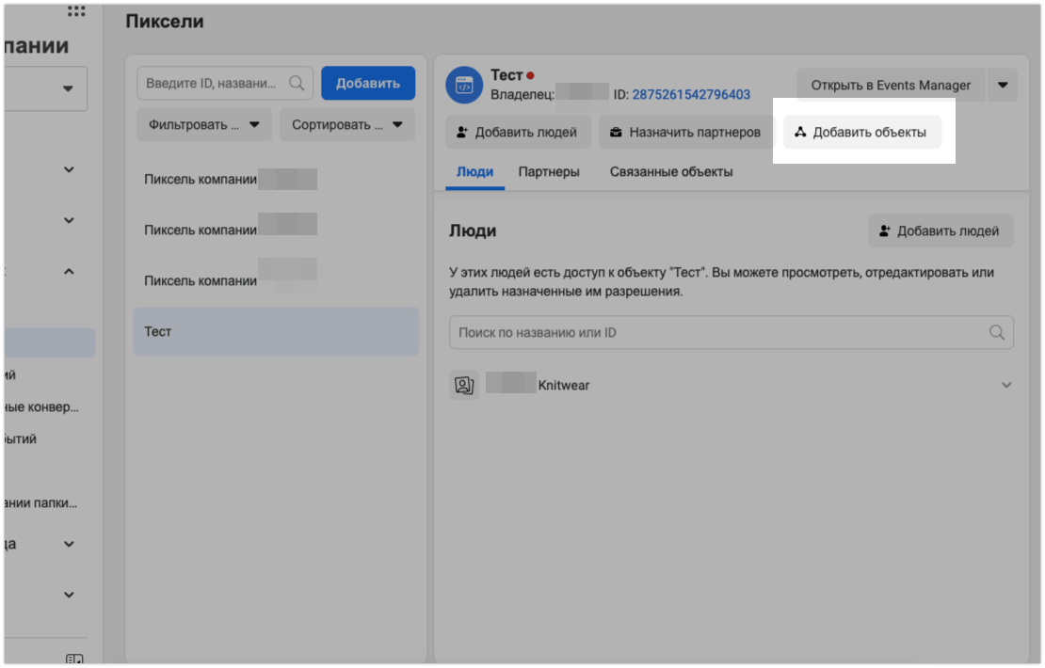
Task: Select the Тест pixel in the list
Action: 276,332
